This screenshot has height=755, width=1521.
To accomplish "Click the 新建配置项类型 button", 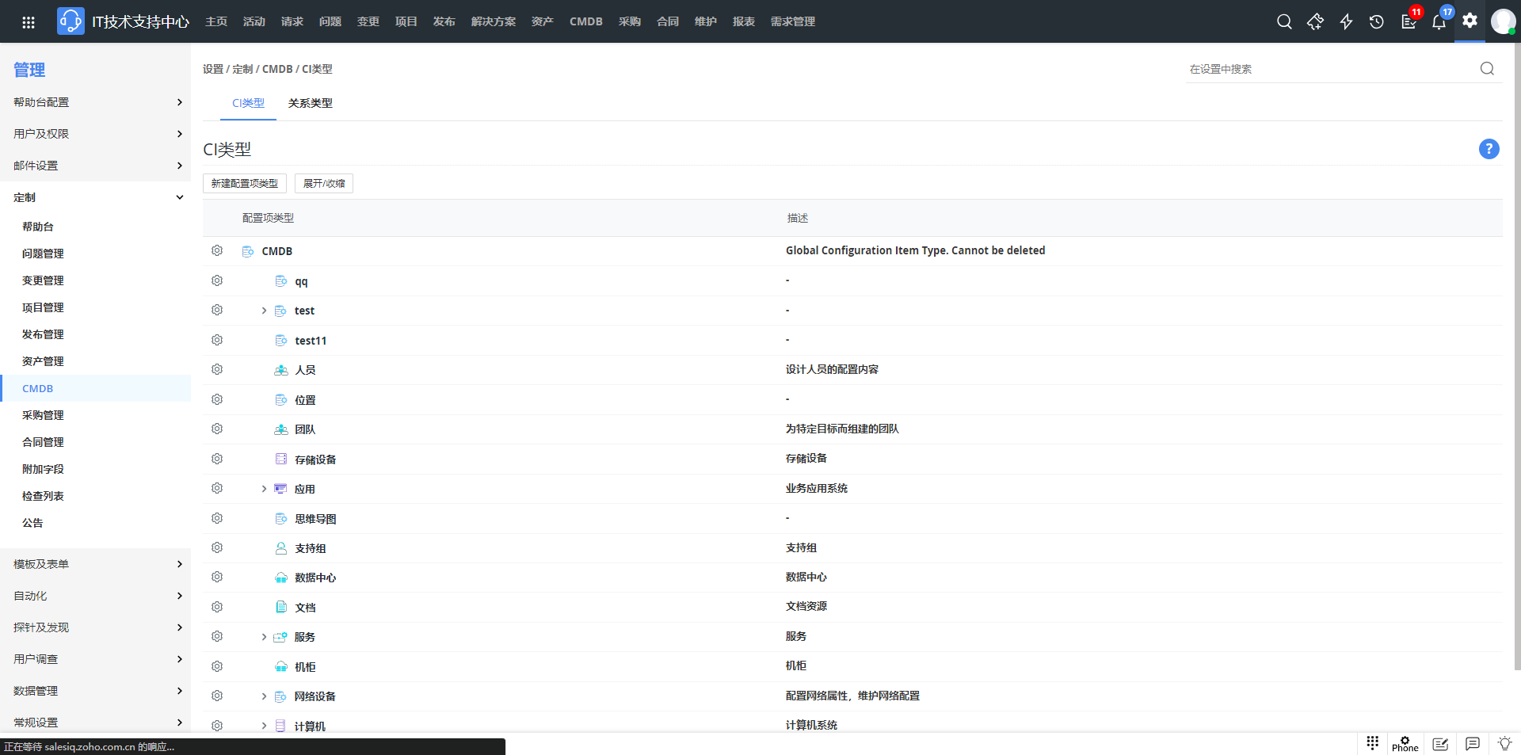I will pyautogui.click(x=244, y=184).
